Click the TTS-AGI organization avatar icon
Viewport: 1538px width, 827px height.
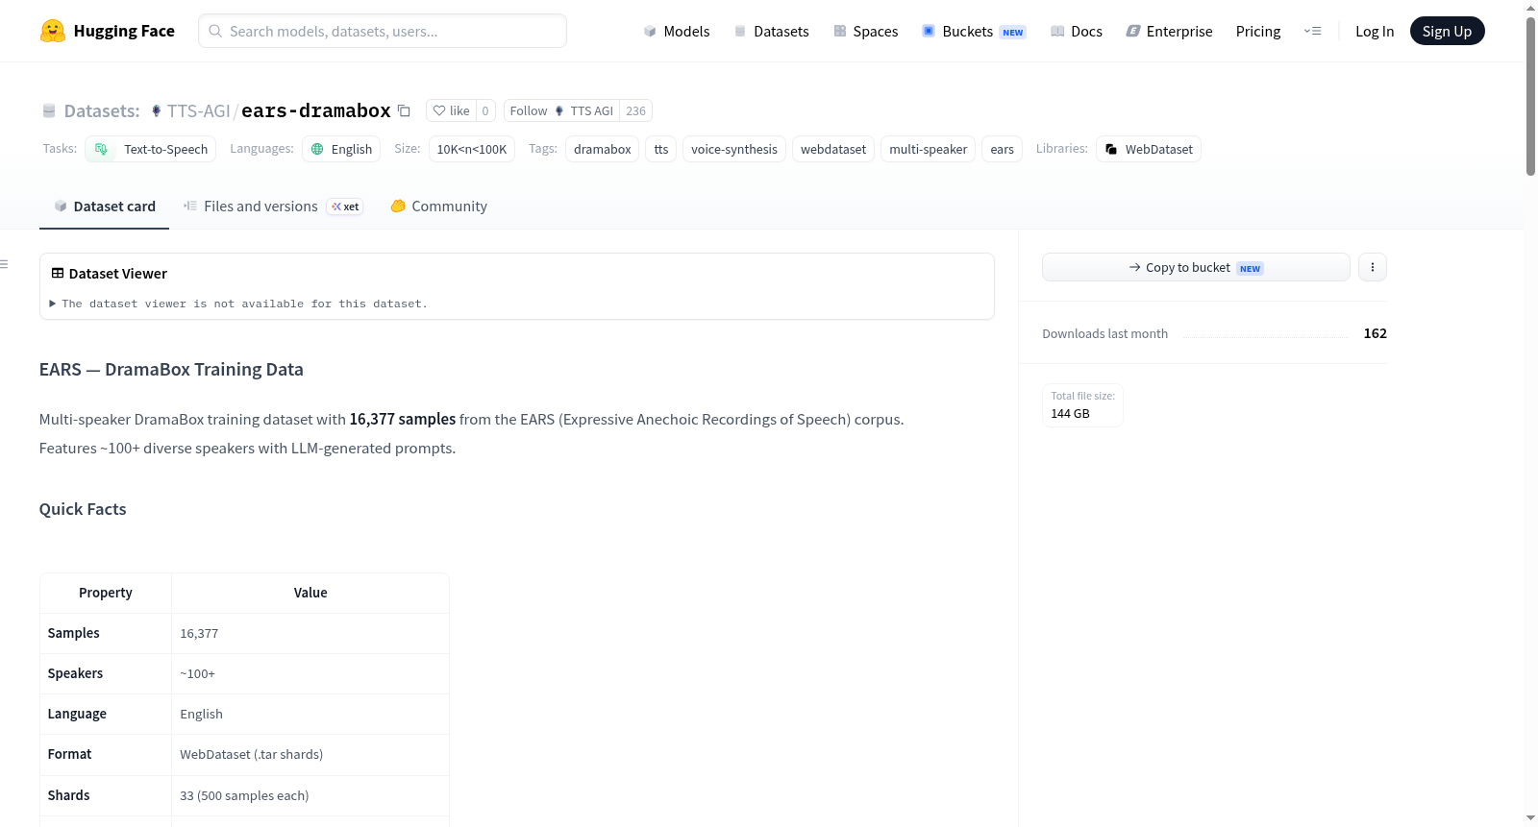(157, 111)
